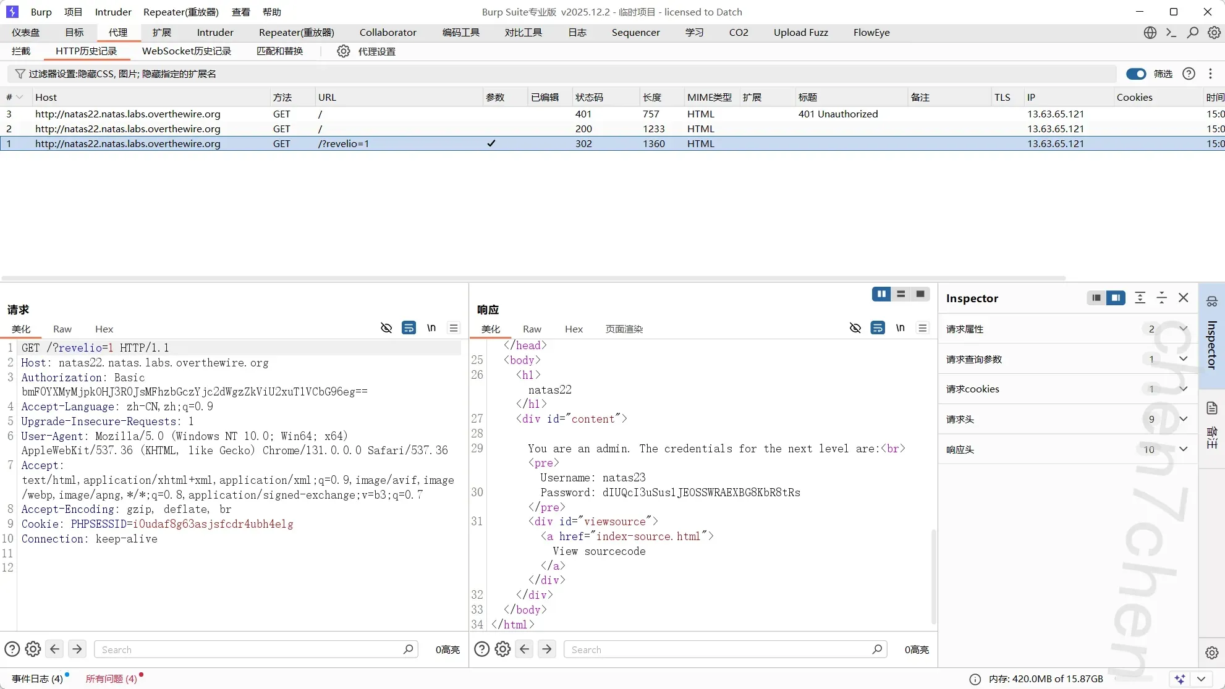The image size is (1225, 689).
Task: Click the history table horizontal scrollbar
Action: tap(533, 278)
